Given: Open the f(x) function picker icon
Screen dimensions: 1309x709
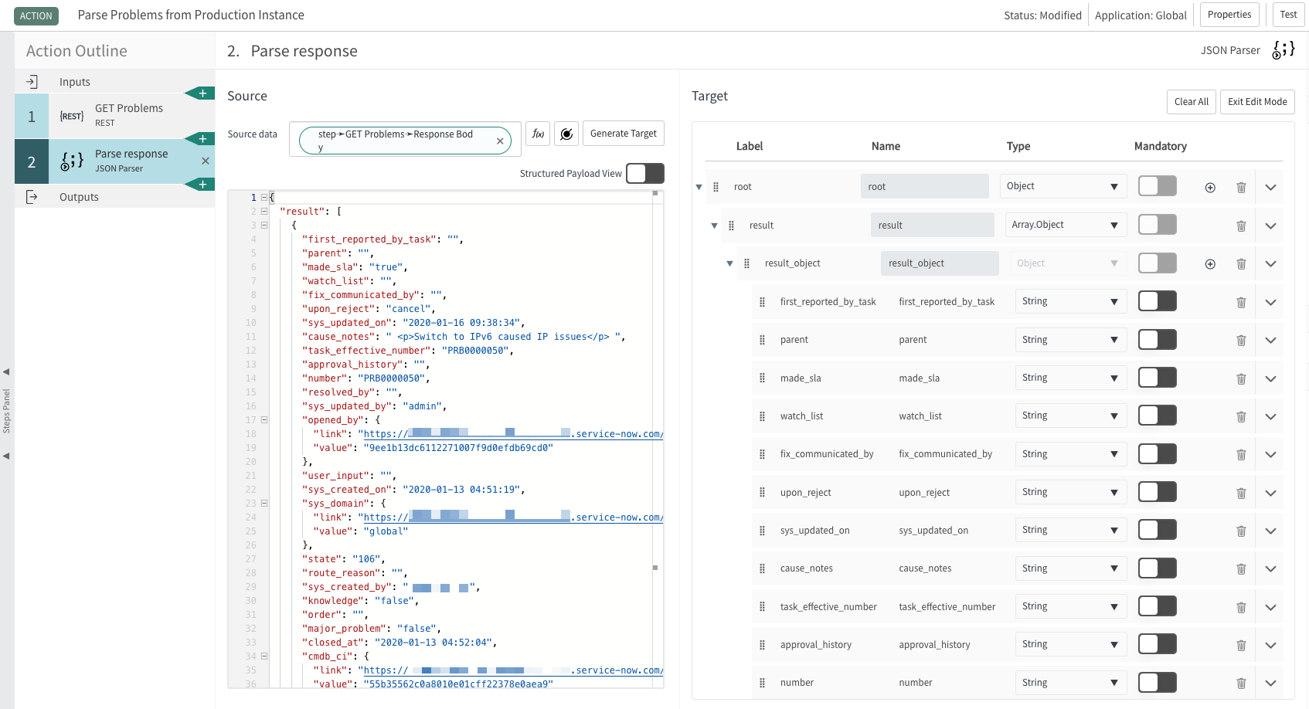Looking at the screenshot, I should (x=538, y=134).
